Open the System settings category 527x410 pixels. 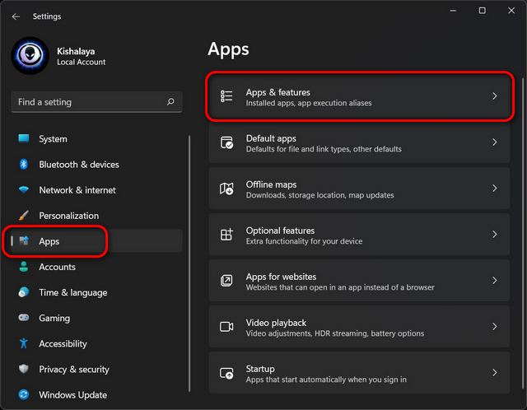click(x=53, y=139)
